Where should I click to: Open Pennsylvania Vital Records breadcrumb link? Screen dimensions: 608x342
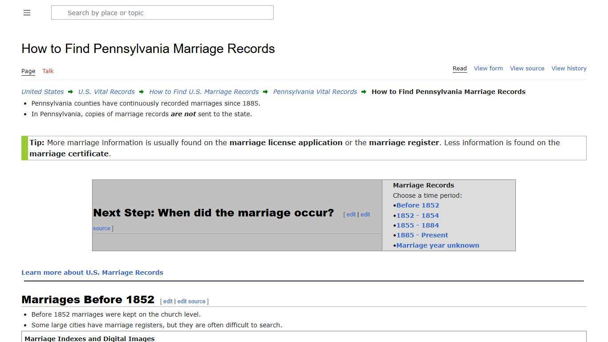coord(315,92)
